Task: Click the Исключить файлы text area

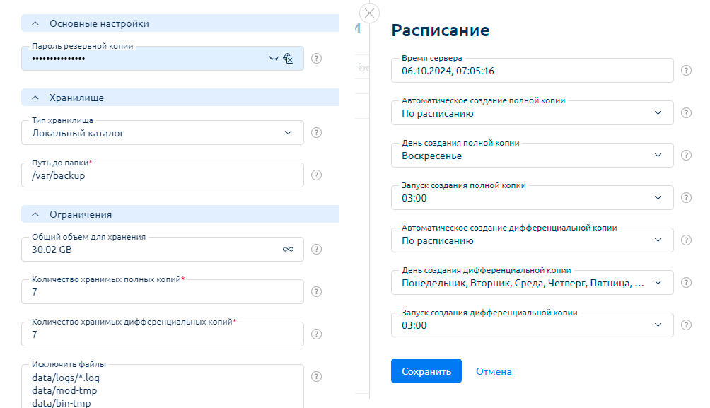Action: (x=163, y=385)
